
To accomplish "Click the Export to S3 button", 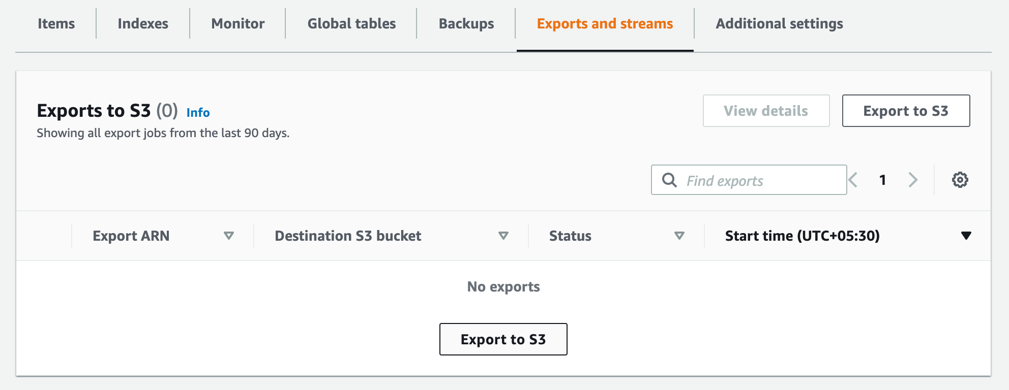I will click(x=905, y=111).
